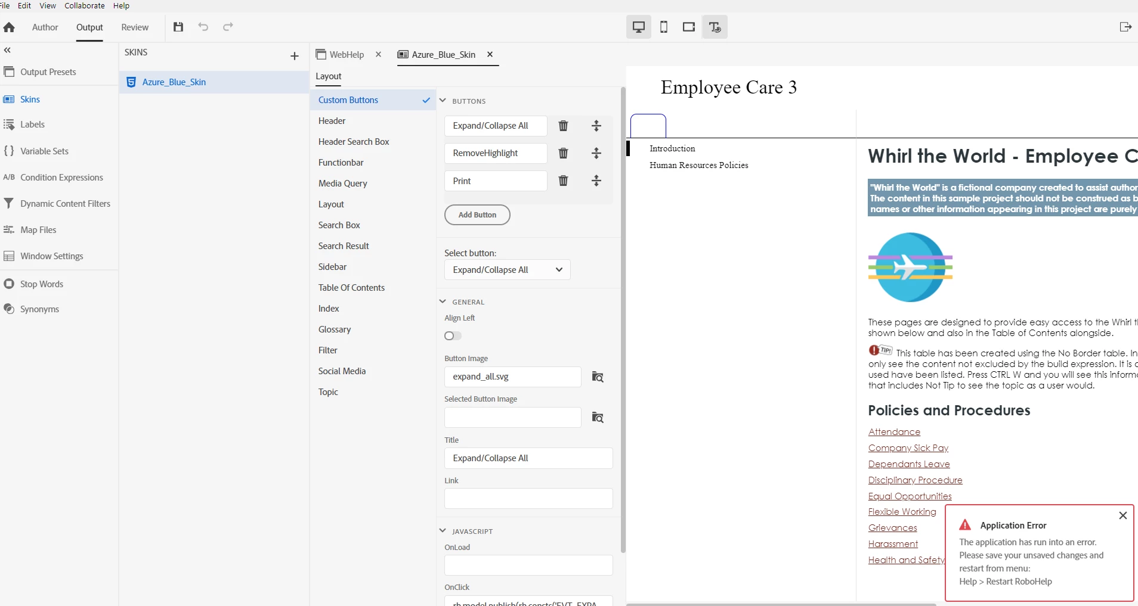Click the Title input field
1138x606 pixels.
coord(528,458)
